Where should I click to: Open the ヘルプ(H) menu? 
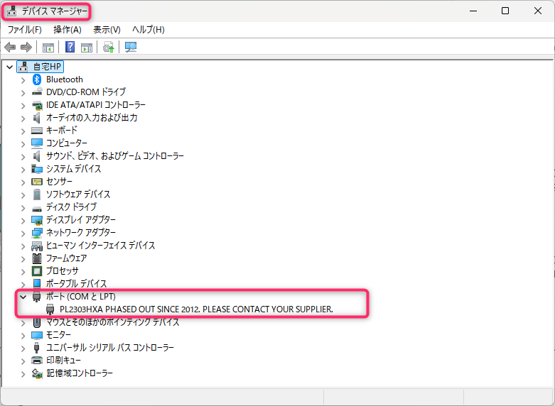pyautogui.click(x=149, y=30)
